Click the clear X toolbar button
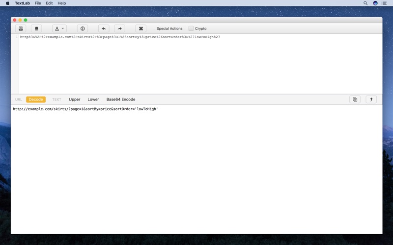The width and height of the screenshot is (393, 245). (x=141, y=28)
